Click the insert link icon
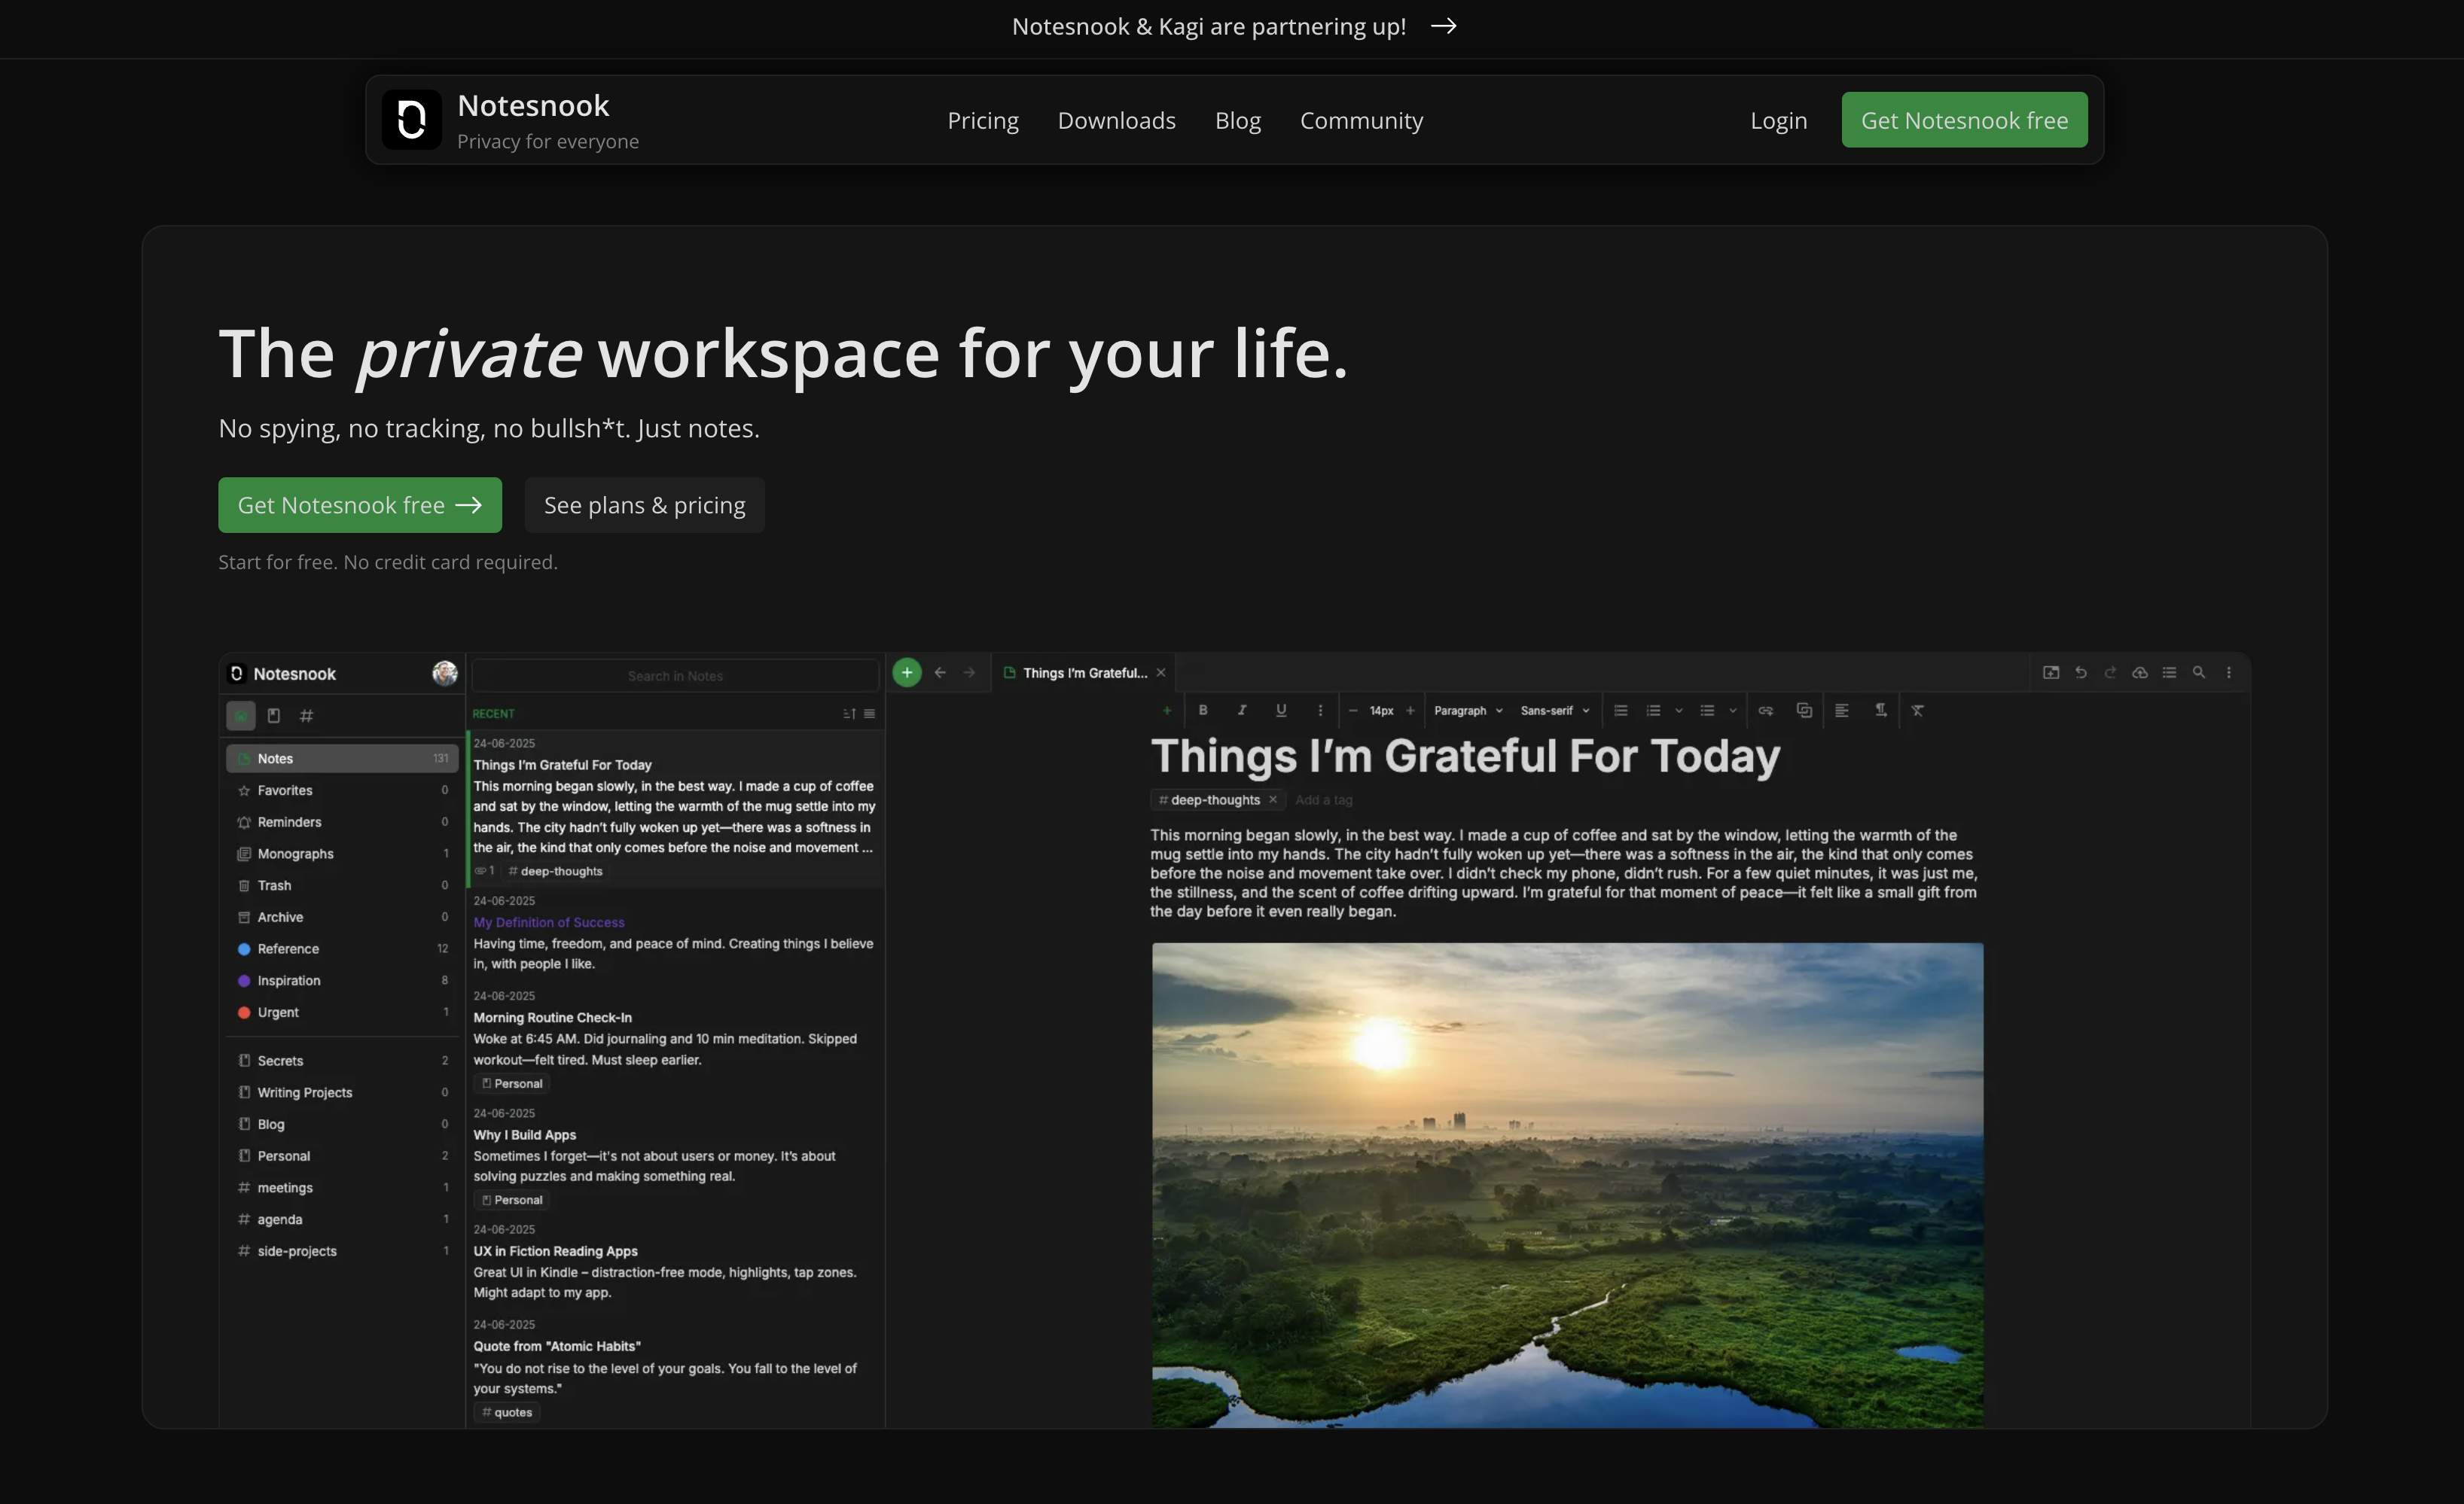Viewport: 2464px width, 1504px height. [1766, 711]
